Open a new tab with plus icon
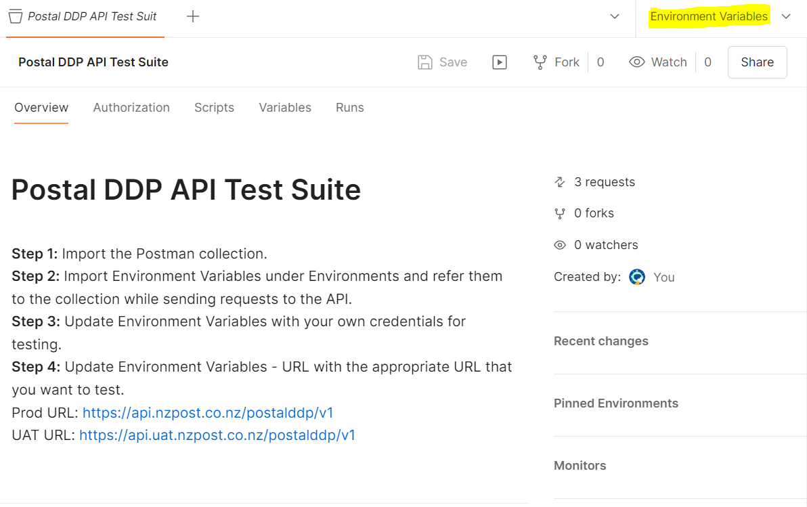Screen dimensions: 807x507 tap(192, 16)
